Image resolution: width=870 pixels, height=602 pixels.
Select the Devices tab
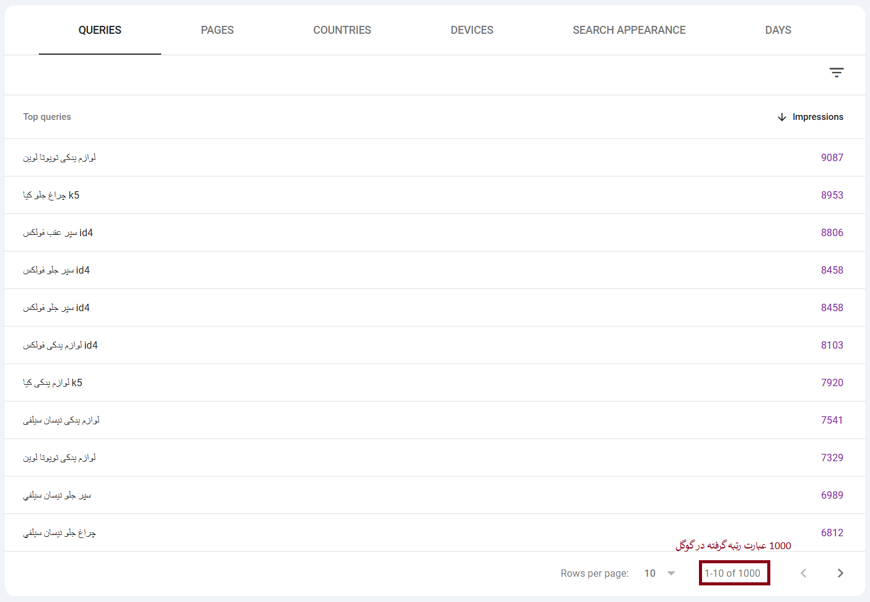point(472,30)
